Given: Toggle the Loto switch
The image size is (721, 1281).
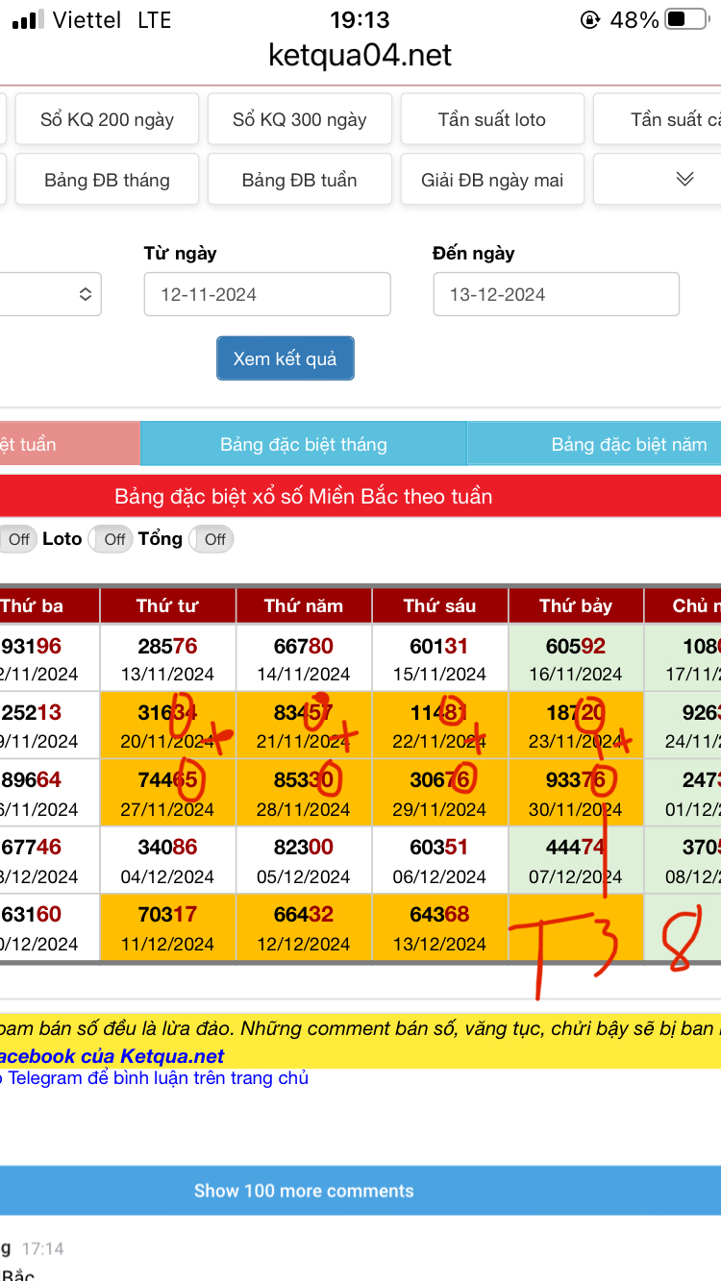Looking at the screenshot, I should [109, 539].
